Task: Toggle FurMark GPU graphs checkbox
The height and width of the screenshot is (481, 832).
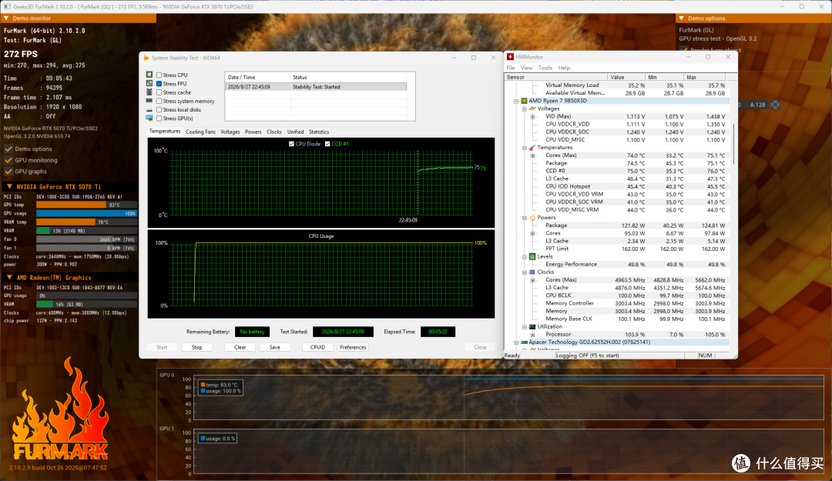Action: point(8,172)
